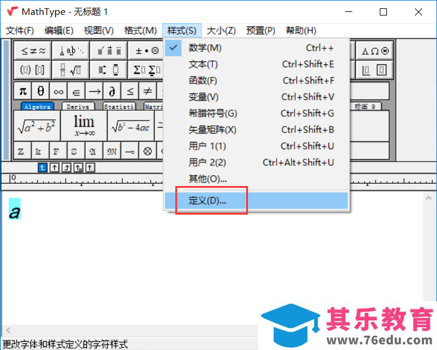Screen dimensions: 437x350
Task: Insert the infinity symbol
Action: coord(58,91)
